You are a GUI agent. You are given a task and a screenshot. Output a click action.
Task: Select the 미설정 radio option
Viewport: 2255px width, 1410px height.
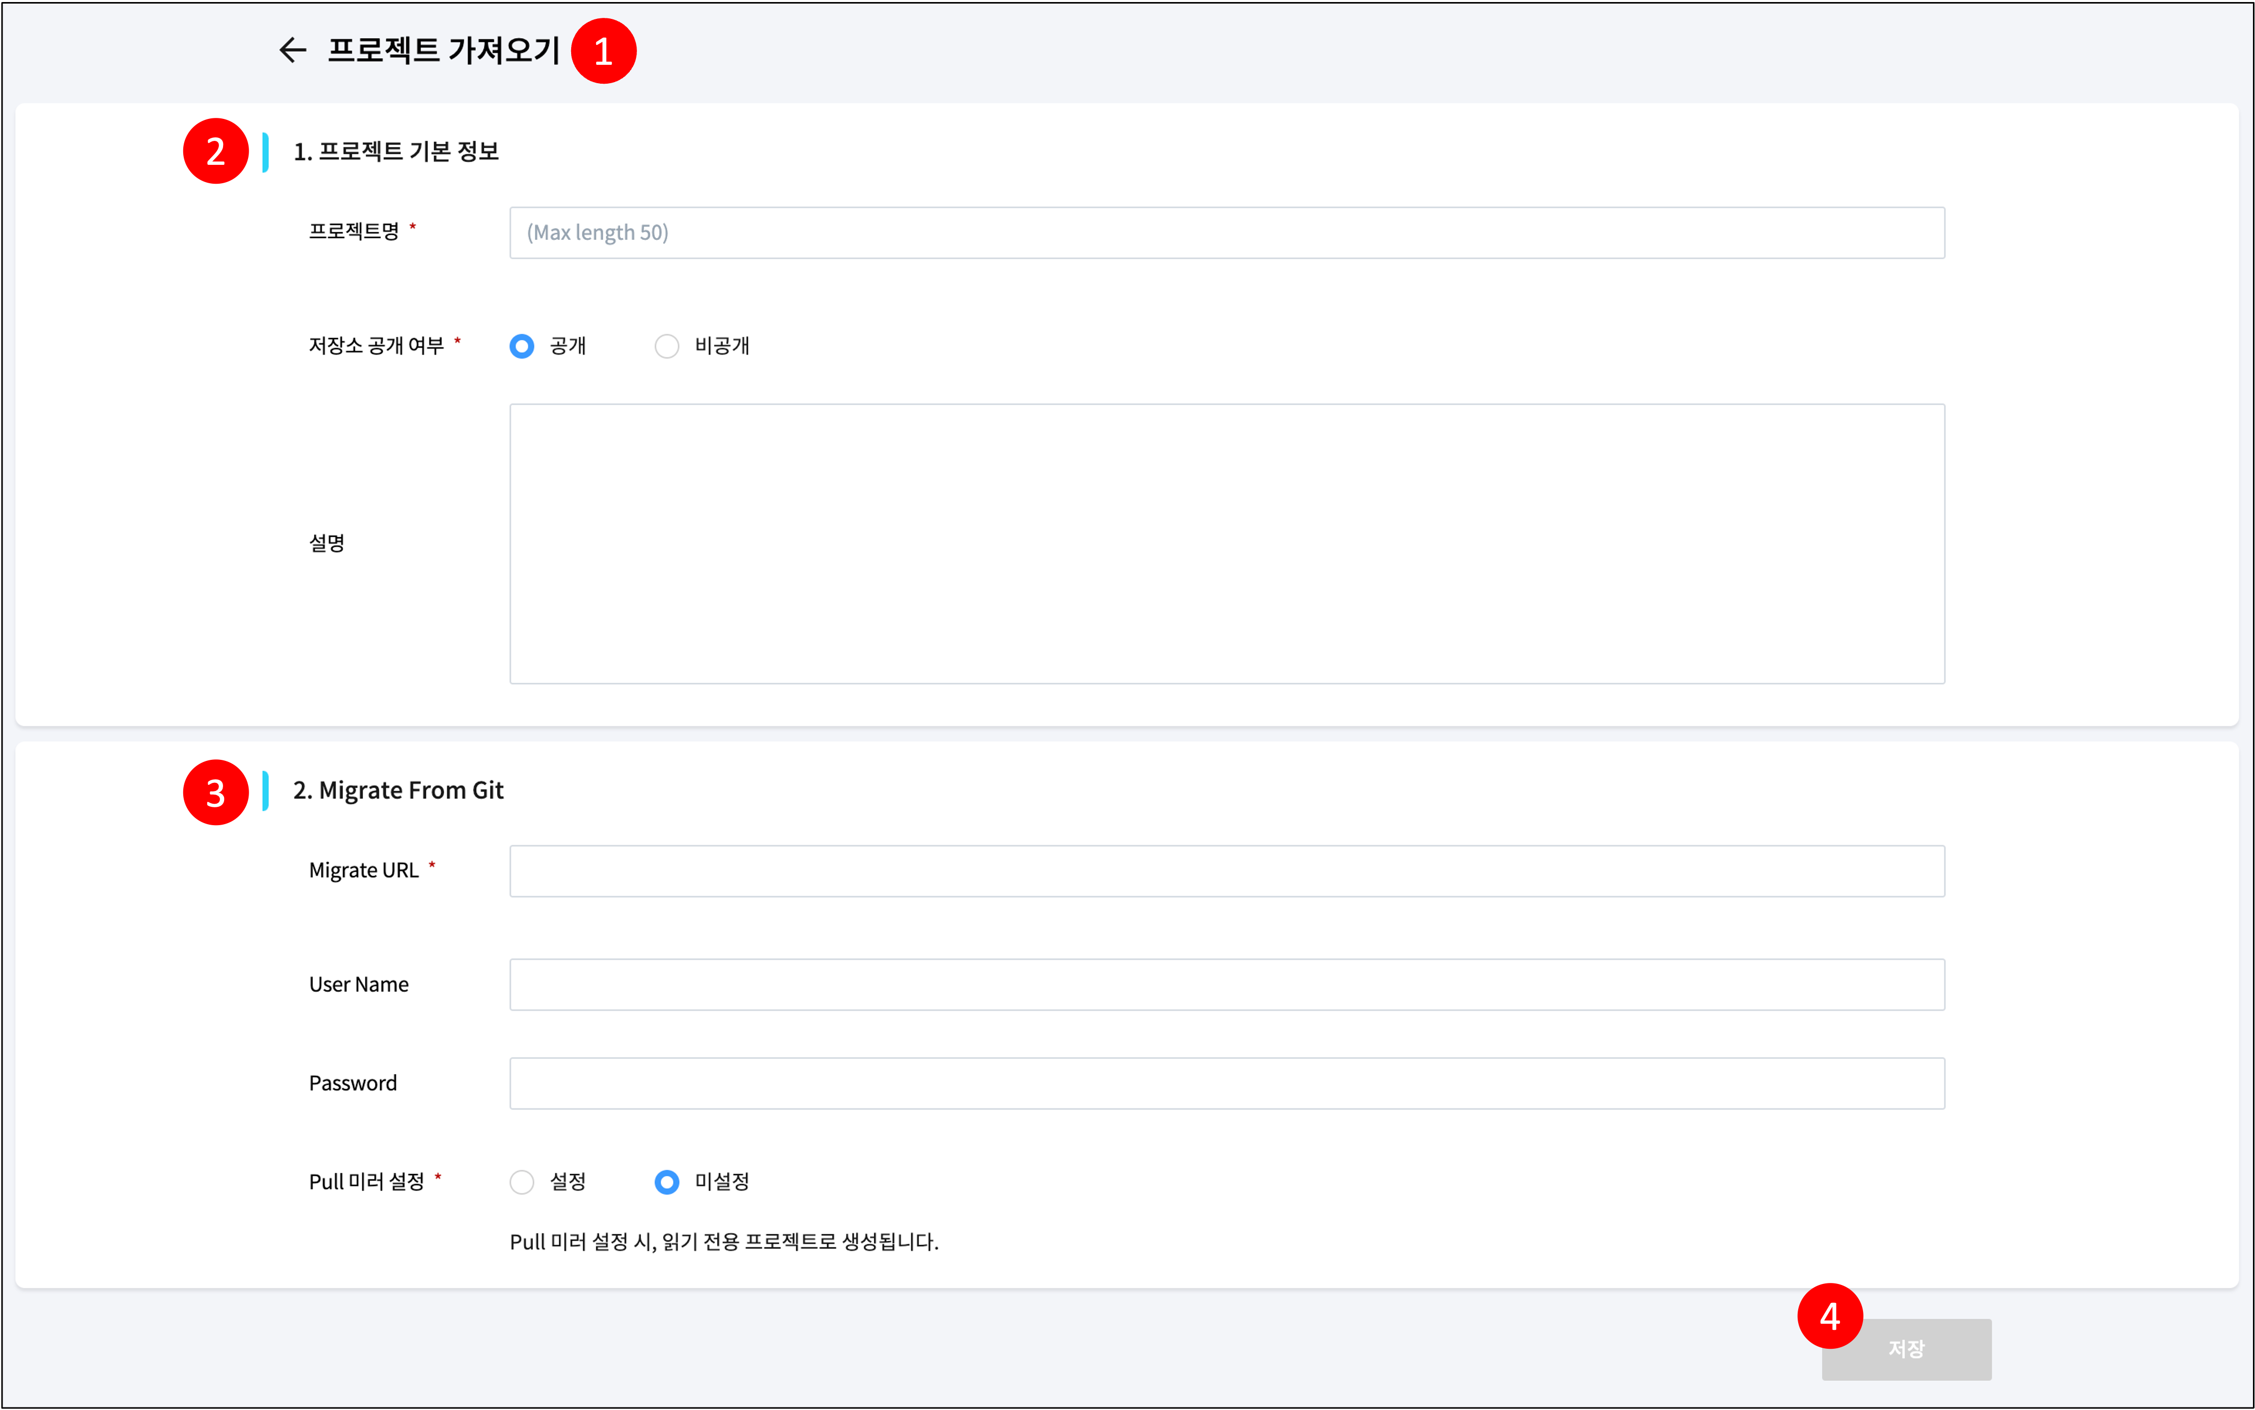[667, 1182]
